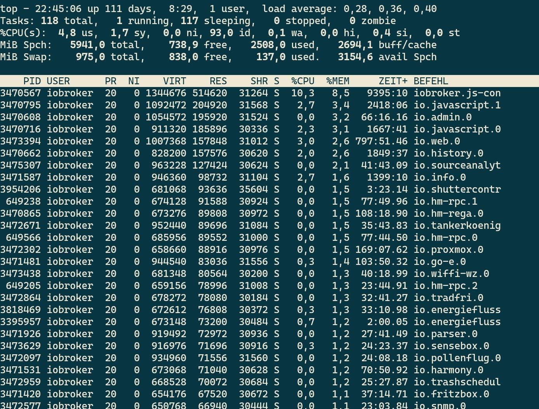
Task: Select VIRT value 1344676
Action: click(x=166, y=93)
